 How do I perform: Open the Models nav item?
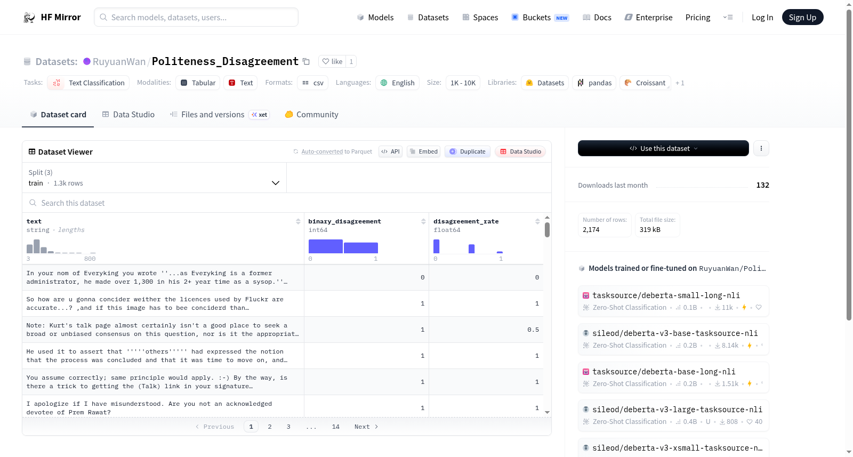click(375, 18)
